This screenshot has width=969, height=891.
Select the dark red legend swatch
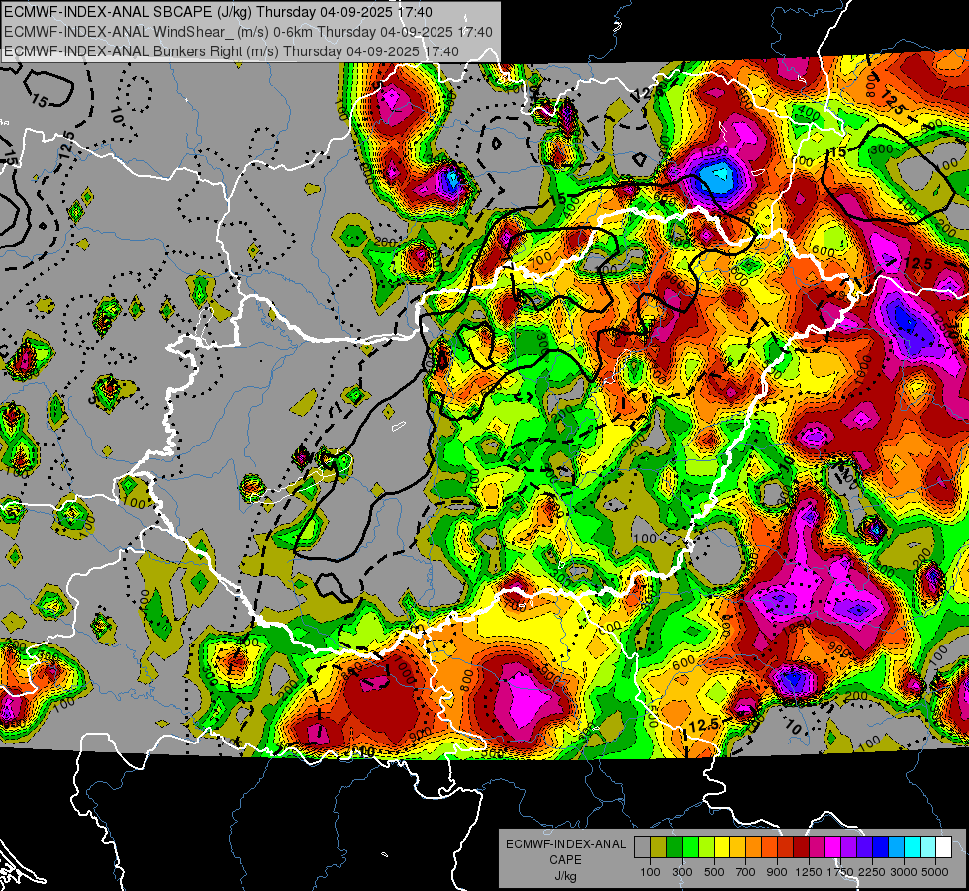click(x=801, y=847)
